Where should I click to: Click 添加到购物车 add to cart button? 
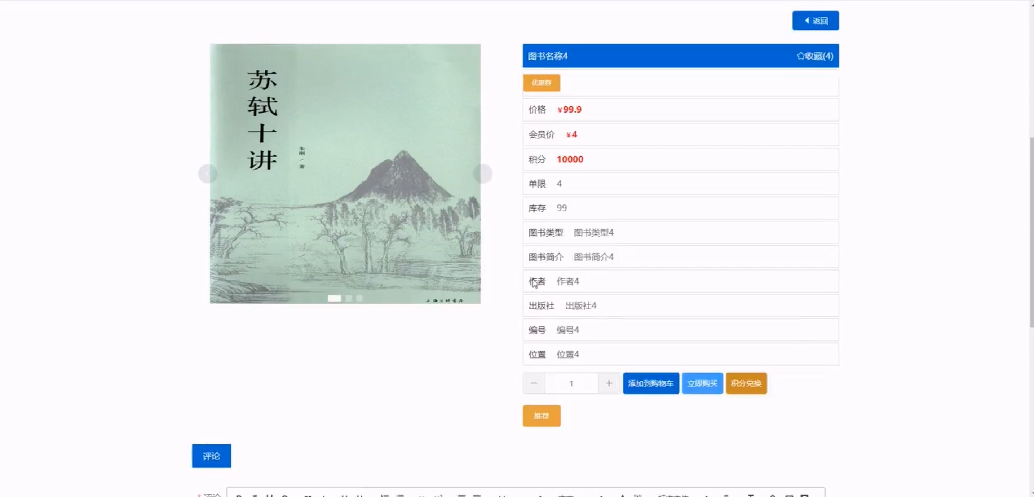tap(651, 383)
